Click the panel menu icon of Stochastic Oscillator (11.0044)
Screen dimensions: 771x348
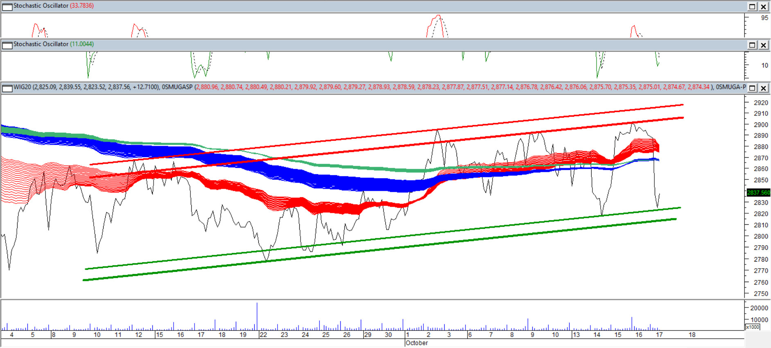click(x=7, y=45)
